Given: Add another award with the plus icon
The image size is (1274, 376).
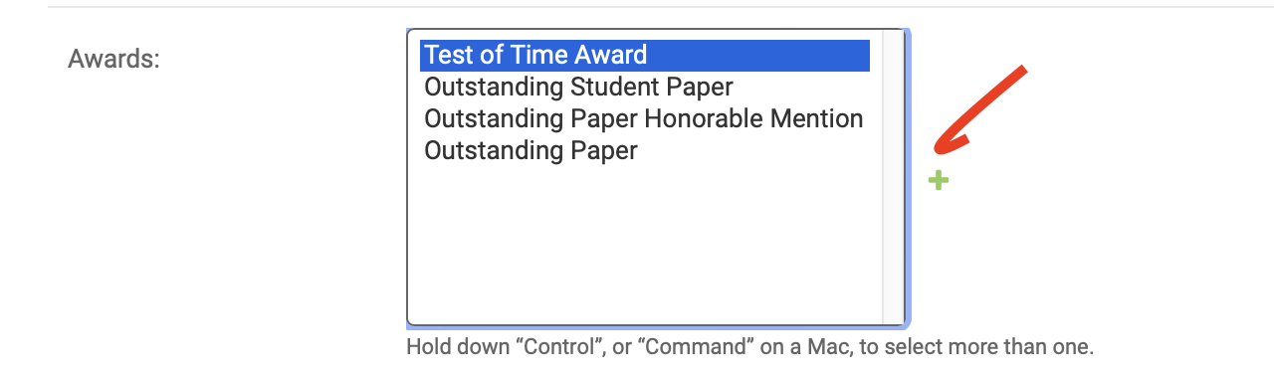Looking at the screenshot, I should tap(938, 180).
